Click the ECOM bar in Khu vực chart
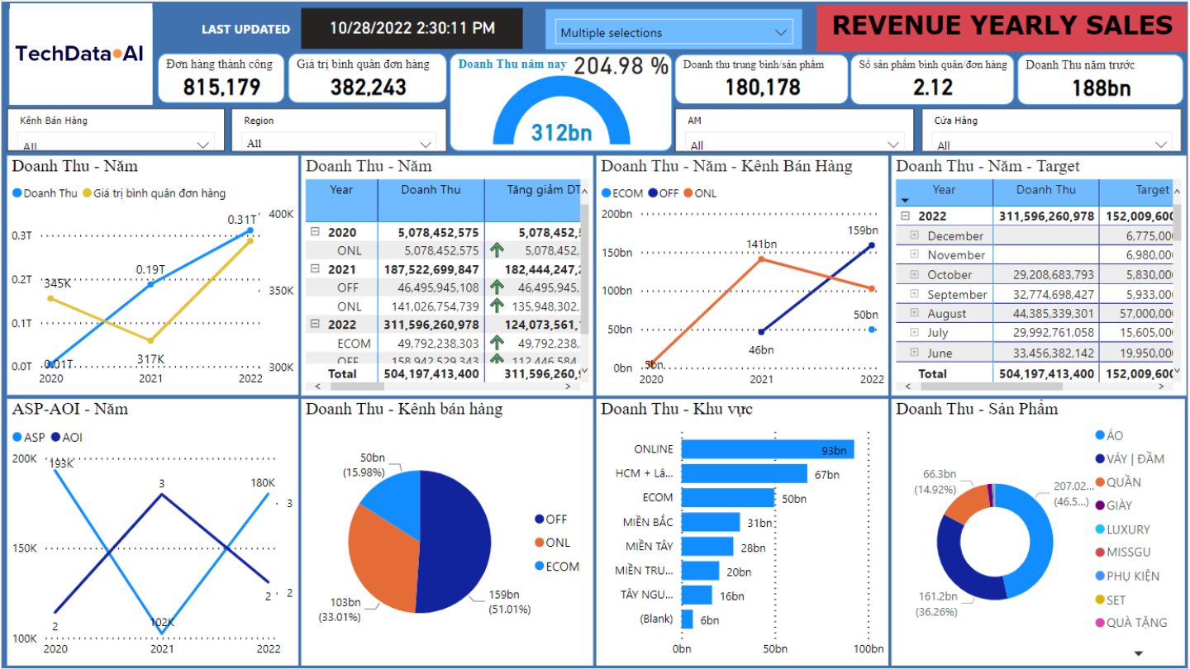This screenshot has width=1190, height=669. (728, 498)
